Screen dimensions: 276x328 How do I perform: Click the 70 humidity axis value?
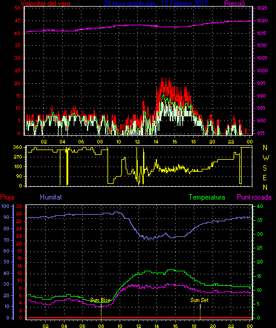pos(7,240)
